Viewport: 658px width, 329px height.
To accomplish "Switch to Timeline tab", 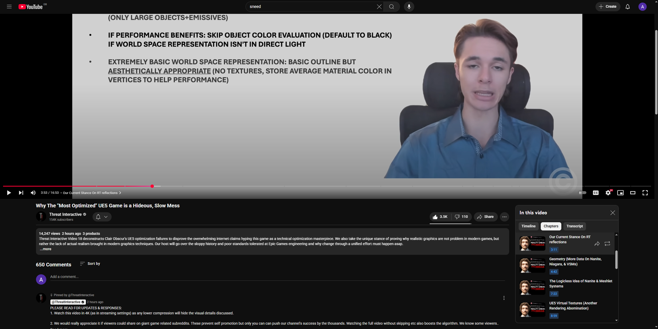I will 528,226.
